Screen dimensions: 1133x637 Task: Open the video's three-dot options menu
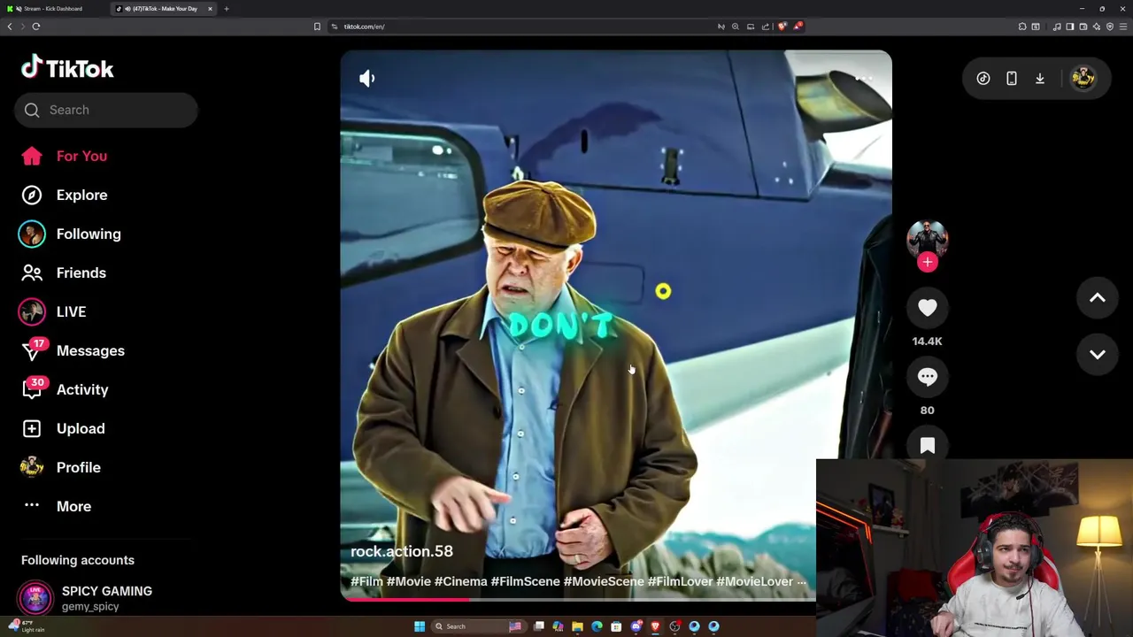[x=864, y=78]
